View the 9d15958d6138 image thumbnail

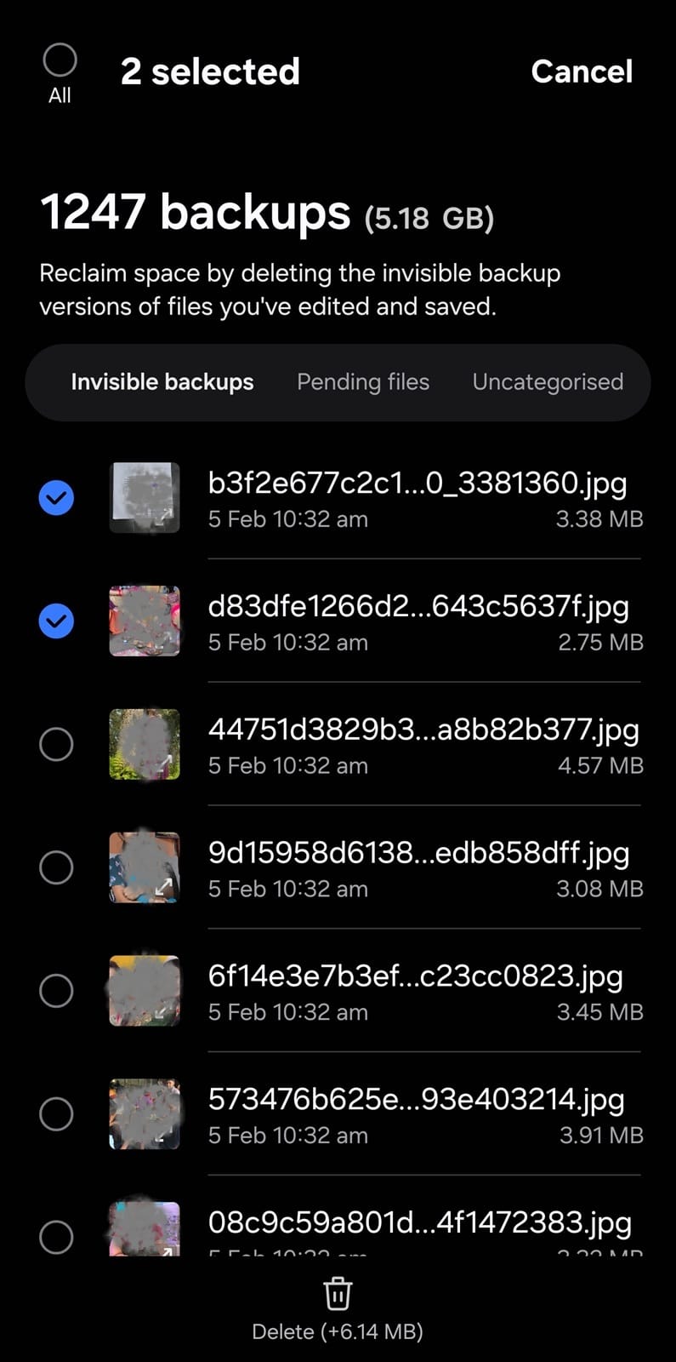145,867
